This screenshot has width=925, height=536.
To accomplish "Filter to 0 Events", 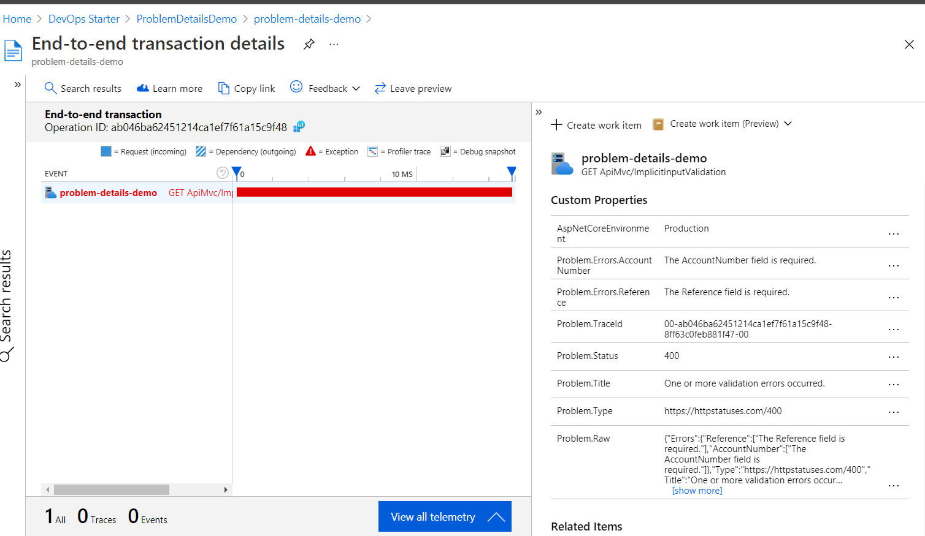I will [x=148, y=516].
